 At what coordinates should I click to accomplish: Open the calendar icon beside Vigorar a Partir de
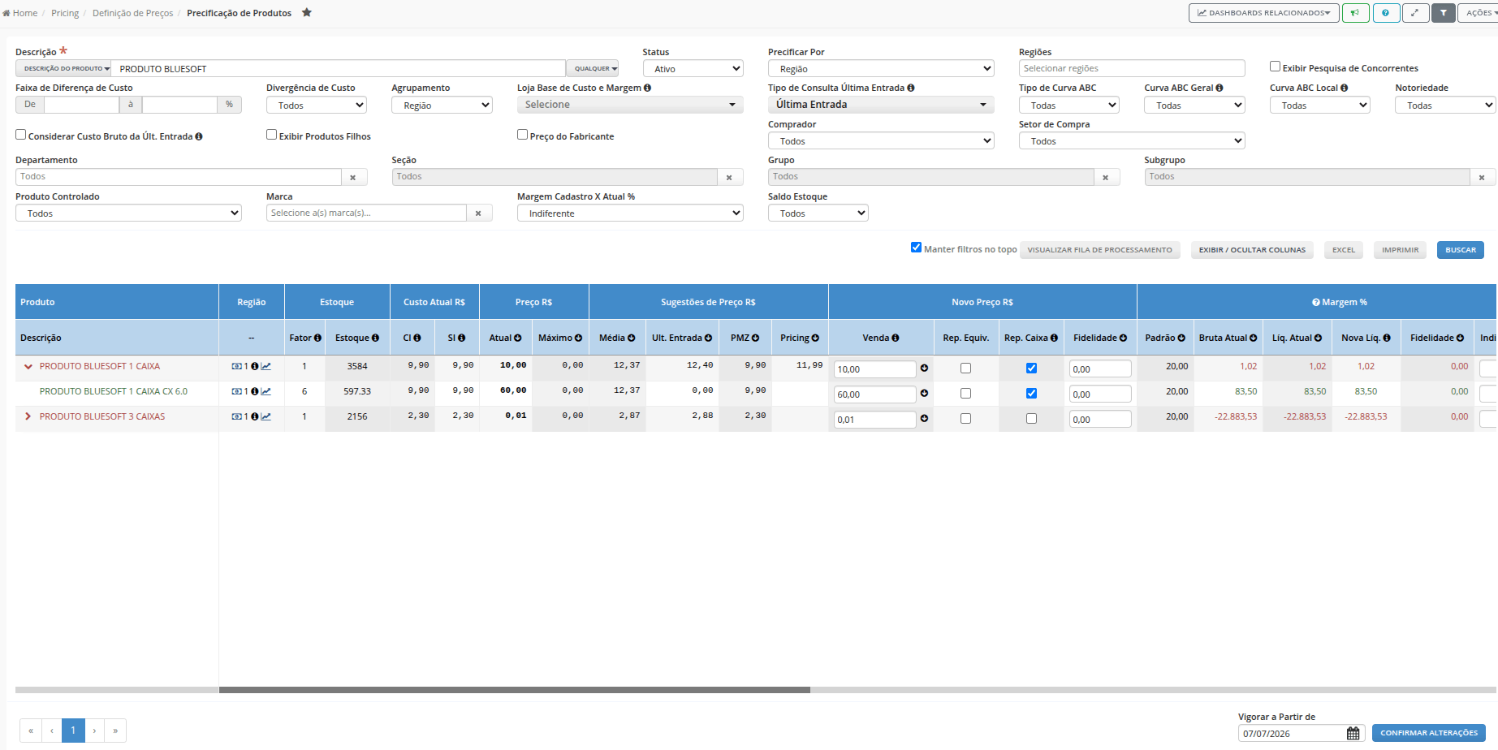1353,733
